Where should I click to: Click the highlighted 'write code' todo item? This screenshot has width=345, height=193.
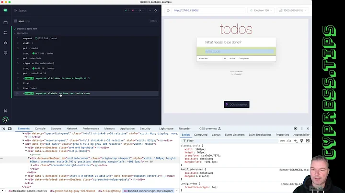(x=236, y=51)
